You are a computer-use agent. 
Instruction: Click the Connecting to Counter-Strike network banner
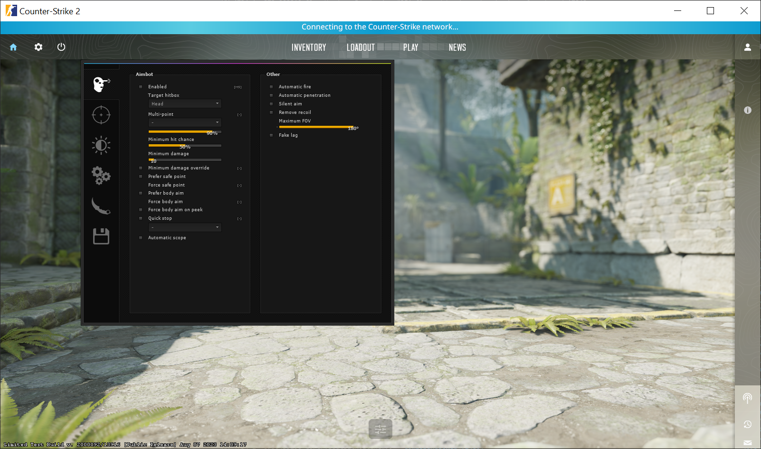tap(380, 27)
